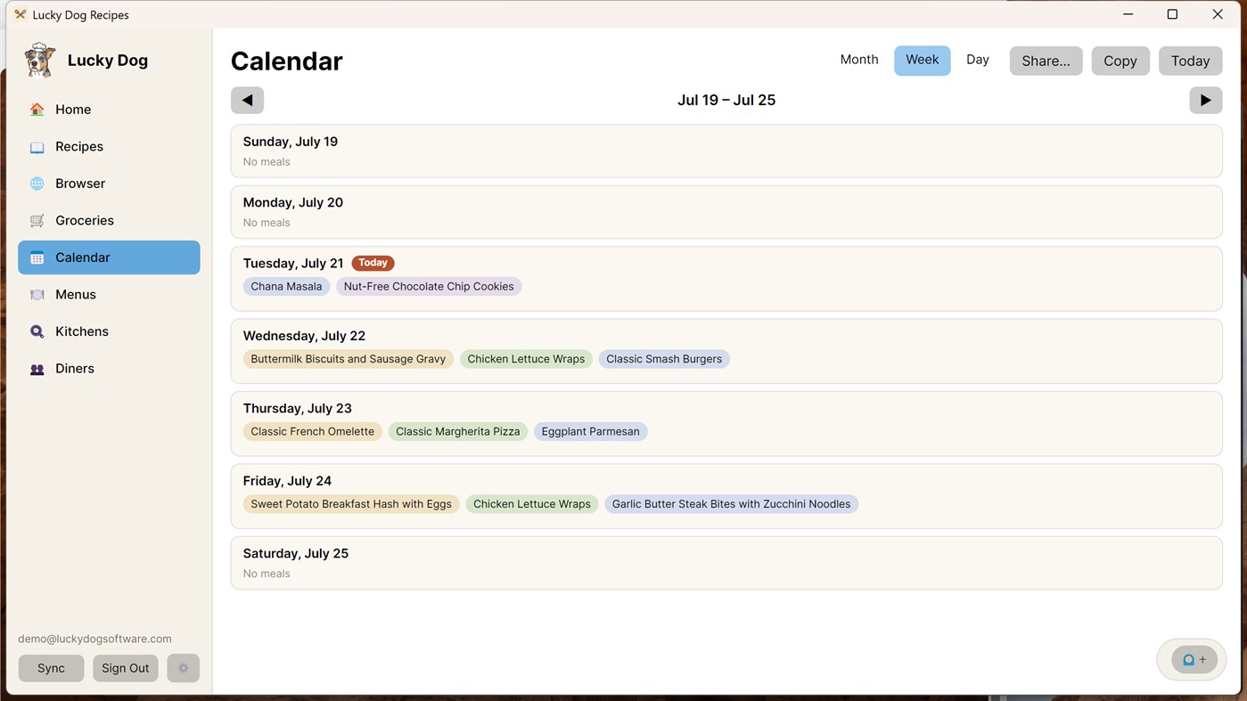The width and height of the screenshot is (1247, 701).
Task: Click the Share... button
Action: (x=1046, y=61)
